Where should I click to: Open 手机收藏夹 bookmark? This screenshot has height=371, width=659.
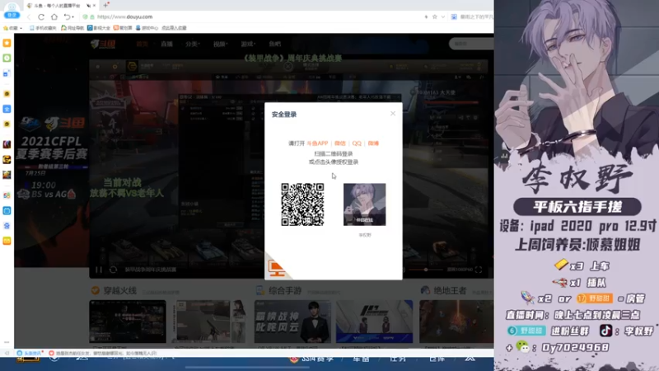coord(43,28)
